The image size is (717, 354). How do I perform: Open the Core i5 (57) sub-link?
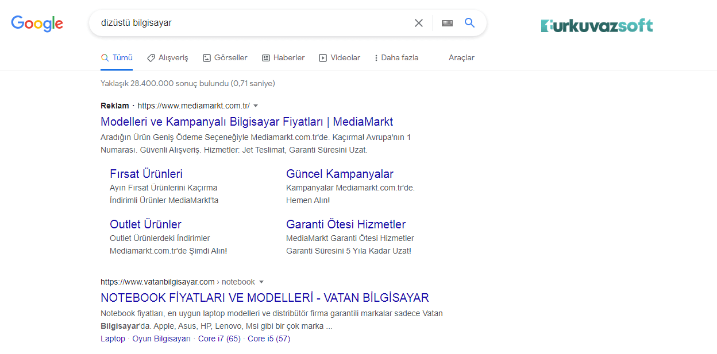269,339
